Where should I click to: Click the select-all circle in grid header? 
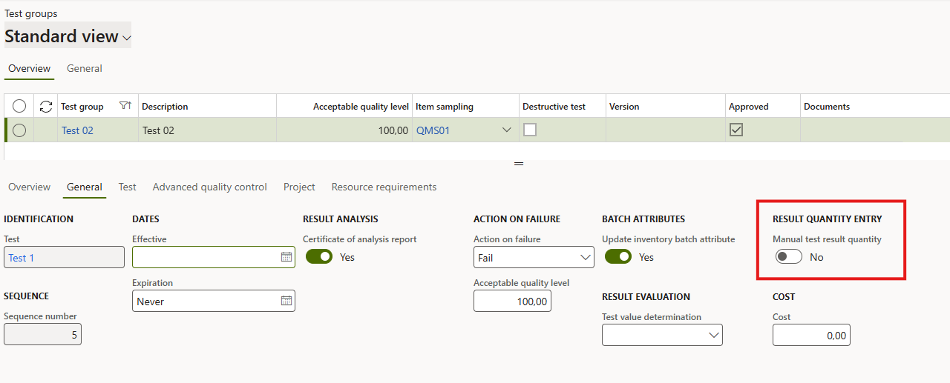click(19, 107)
